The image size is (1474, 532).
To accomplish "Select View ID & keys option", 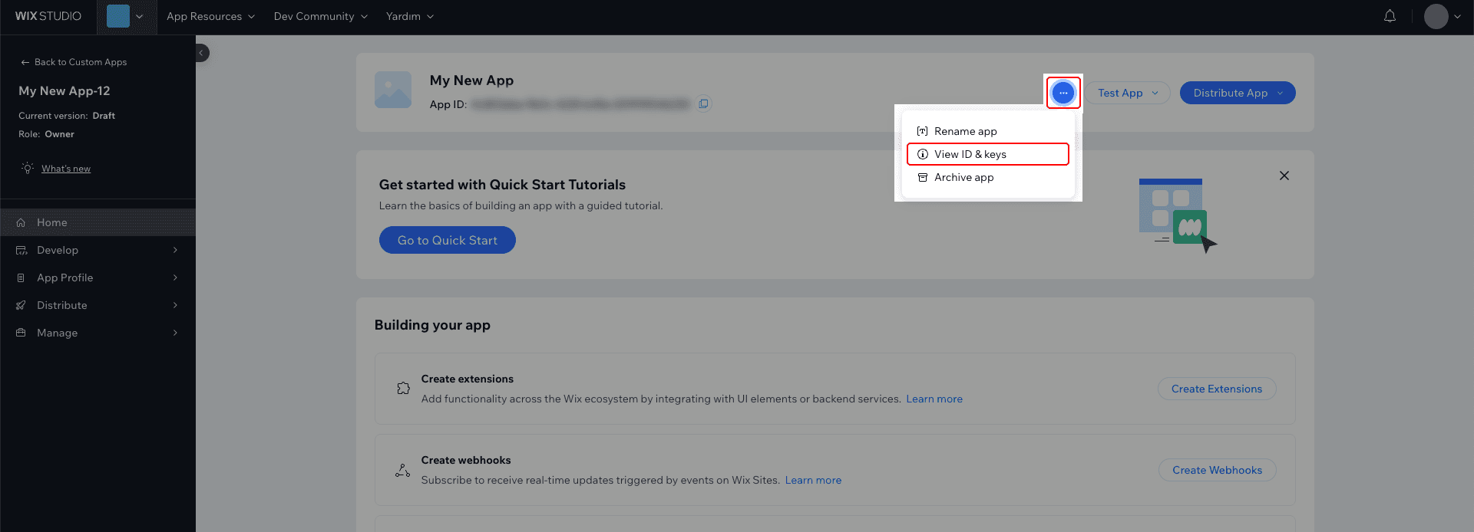I will (x=988, y=154).
